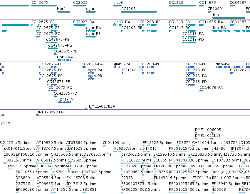Click the CG1213-RA transcript label
This screenshot has width=250, height=194.
tap(193, 34)
